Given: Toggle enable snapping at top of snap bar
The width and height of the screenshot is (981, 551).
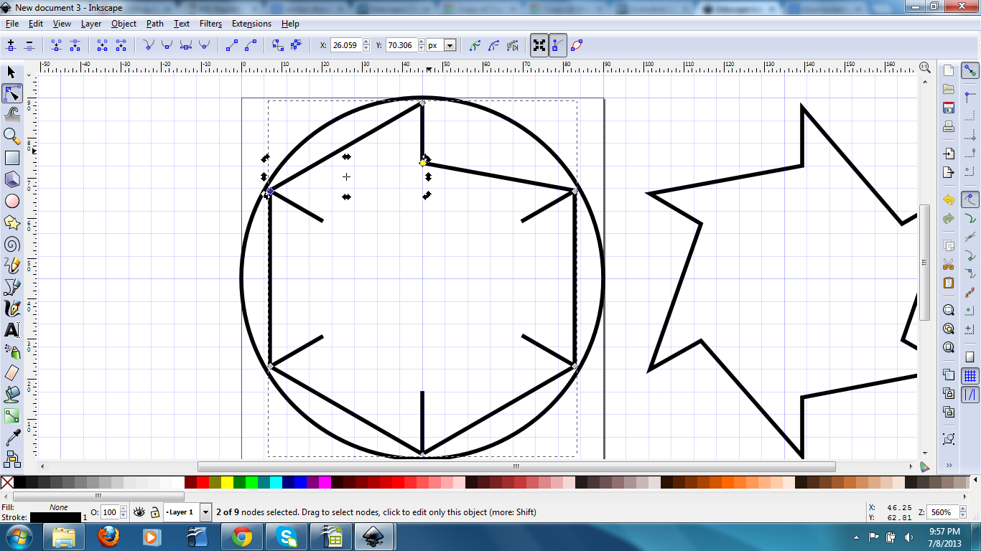Looking at the screenshot, I should (970, 70).
